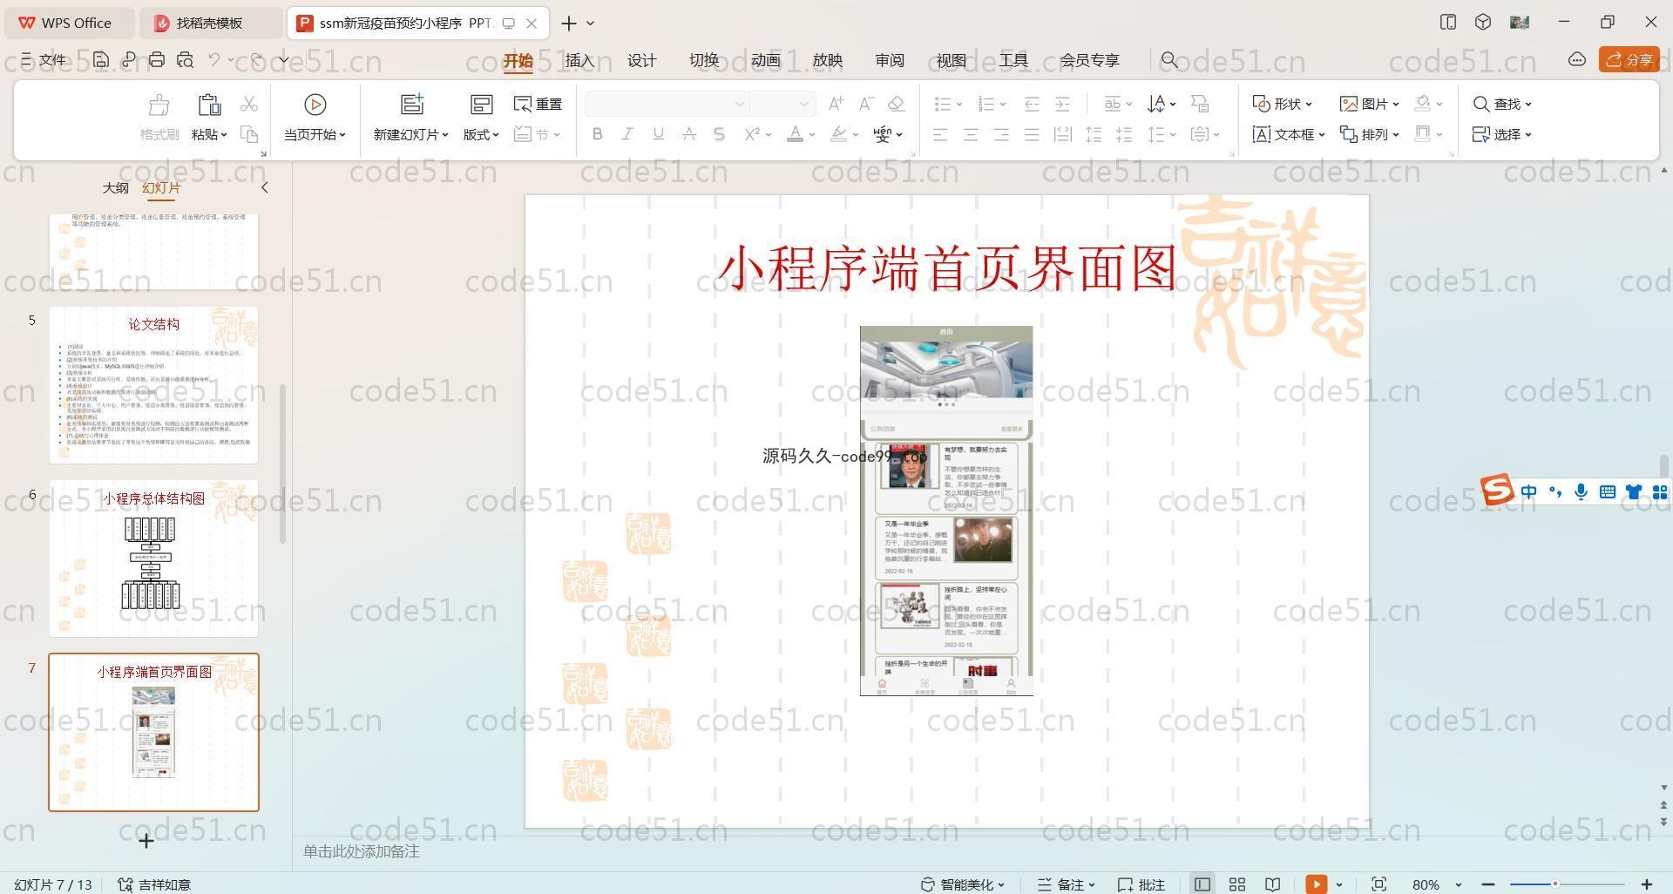The image size is (1673, 894).
Task: Click the add slide plus below thumbnails
Action: click(146, 841)
